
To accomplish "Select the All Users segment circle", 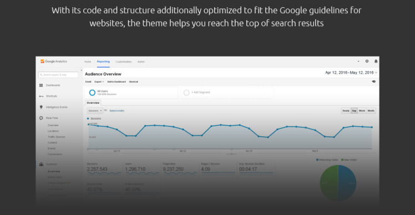I will (x=92, y=93).
